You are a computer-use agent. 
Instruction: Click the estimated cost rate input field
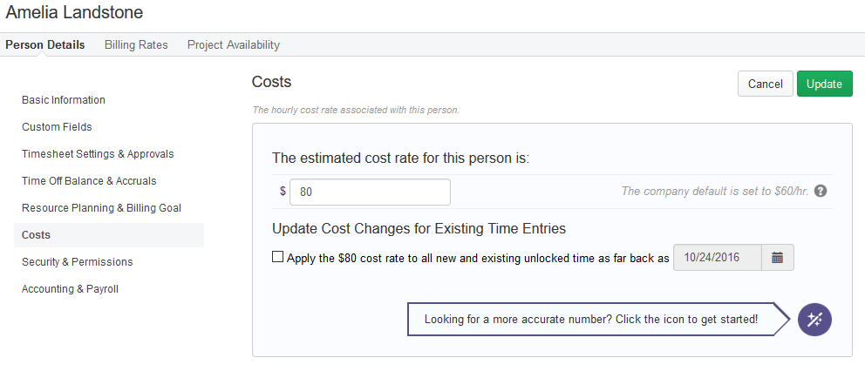click(x=370, y=192)
